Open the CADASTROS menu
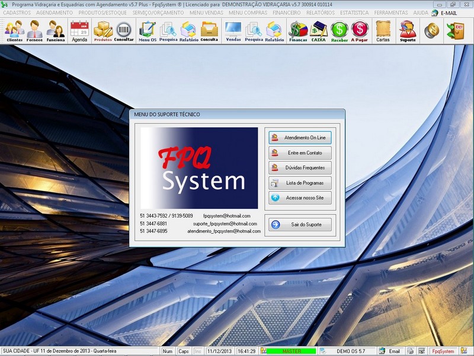 point(17,12)
